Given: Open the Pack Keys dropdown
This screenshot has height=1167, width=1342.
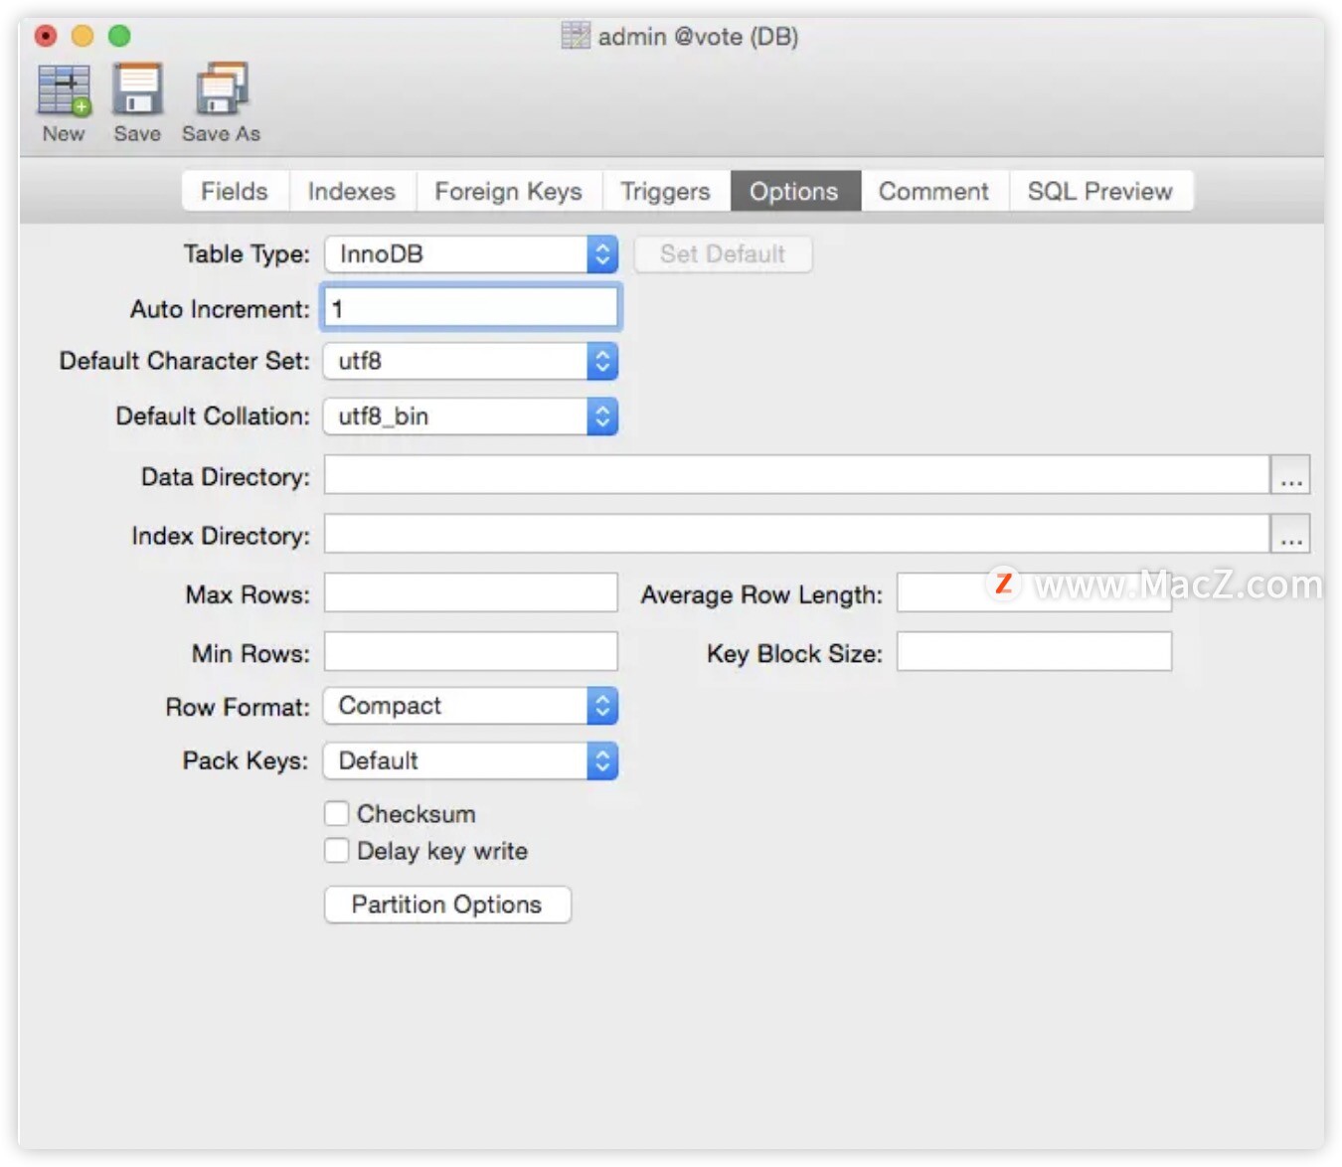Looking at the screenshot, I should coord(471,761).
